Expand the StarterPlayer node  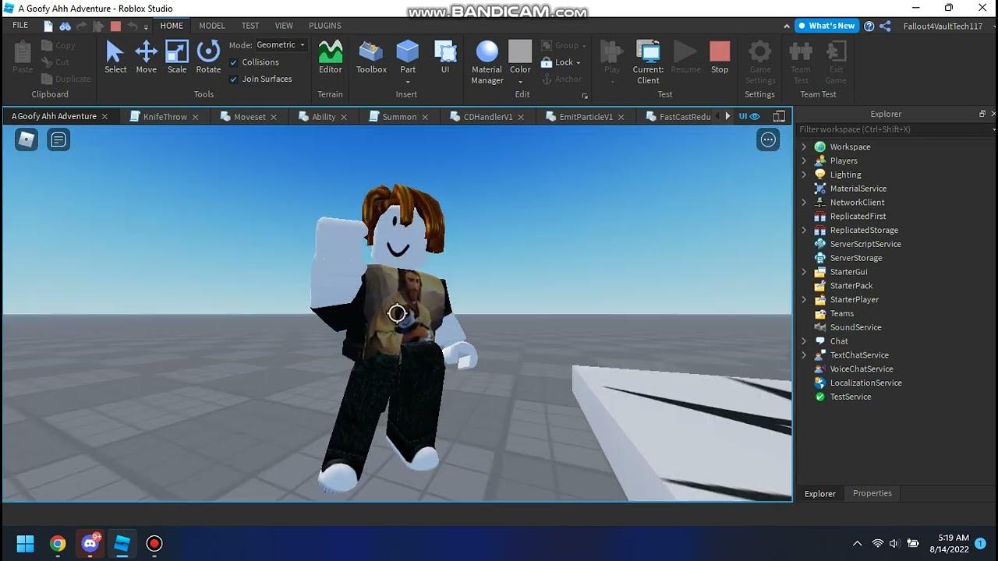click(804, 299)
